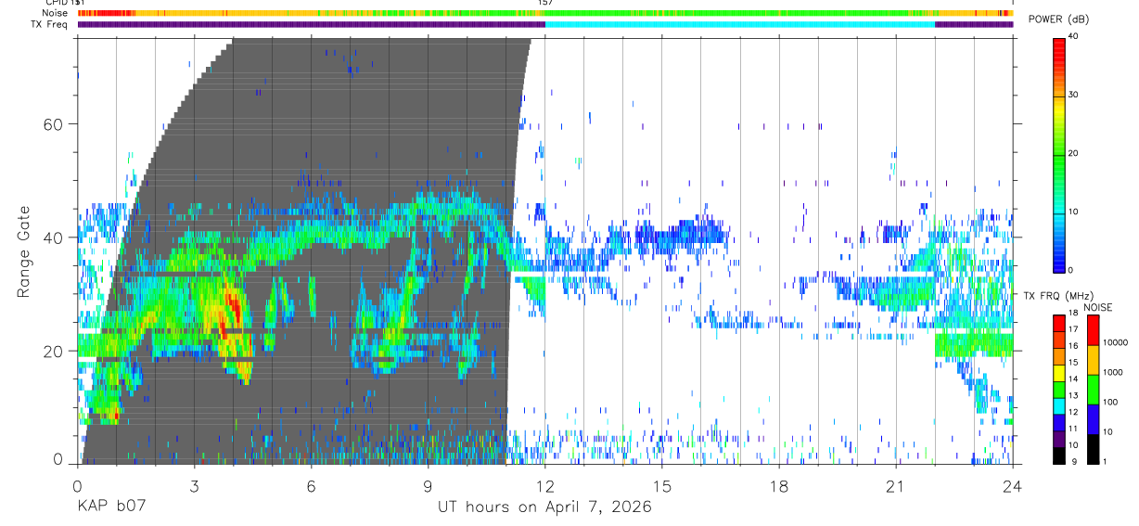The height and width of the screenshot is (526, 1139).
Task: Click the '10000' tick on the NOISE legend
Action: point(1116,342)
